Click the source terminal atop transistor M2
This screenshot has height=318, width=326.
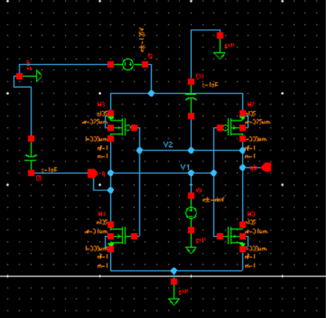242,113
